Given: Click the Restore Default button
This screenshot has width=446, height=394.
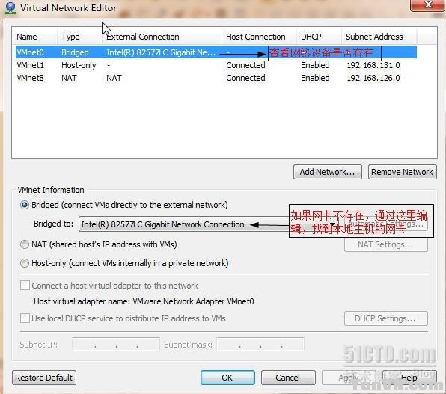Looking at the screenshot, I should point(44,378).
